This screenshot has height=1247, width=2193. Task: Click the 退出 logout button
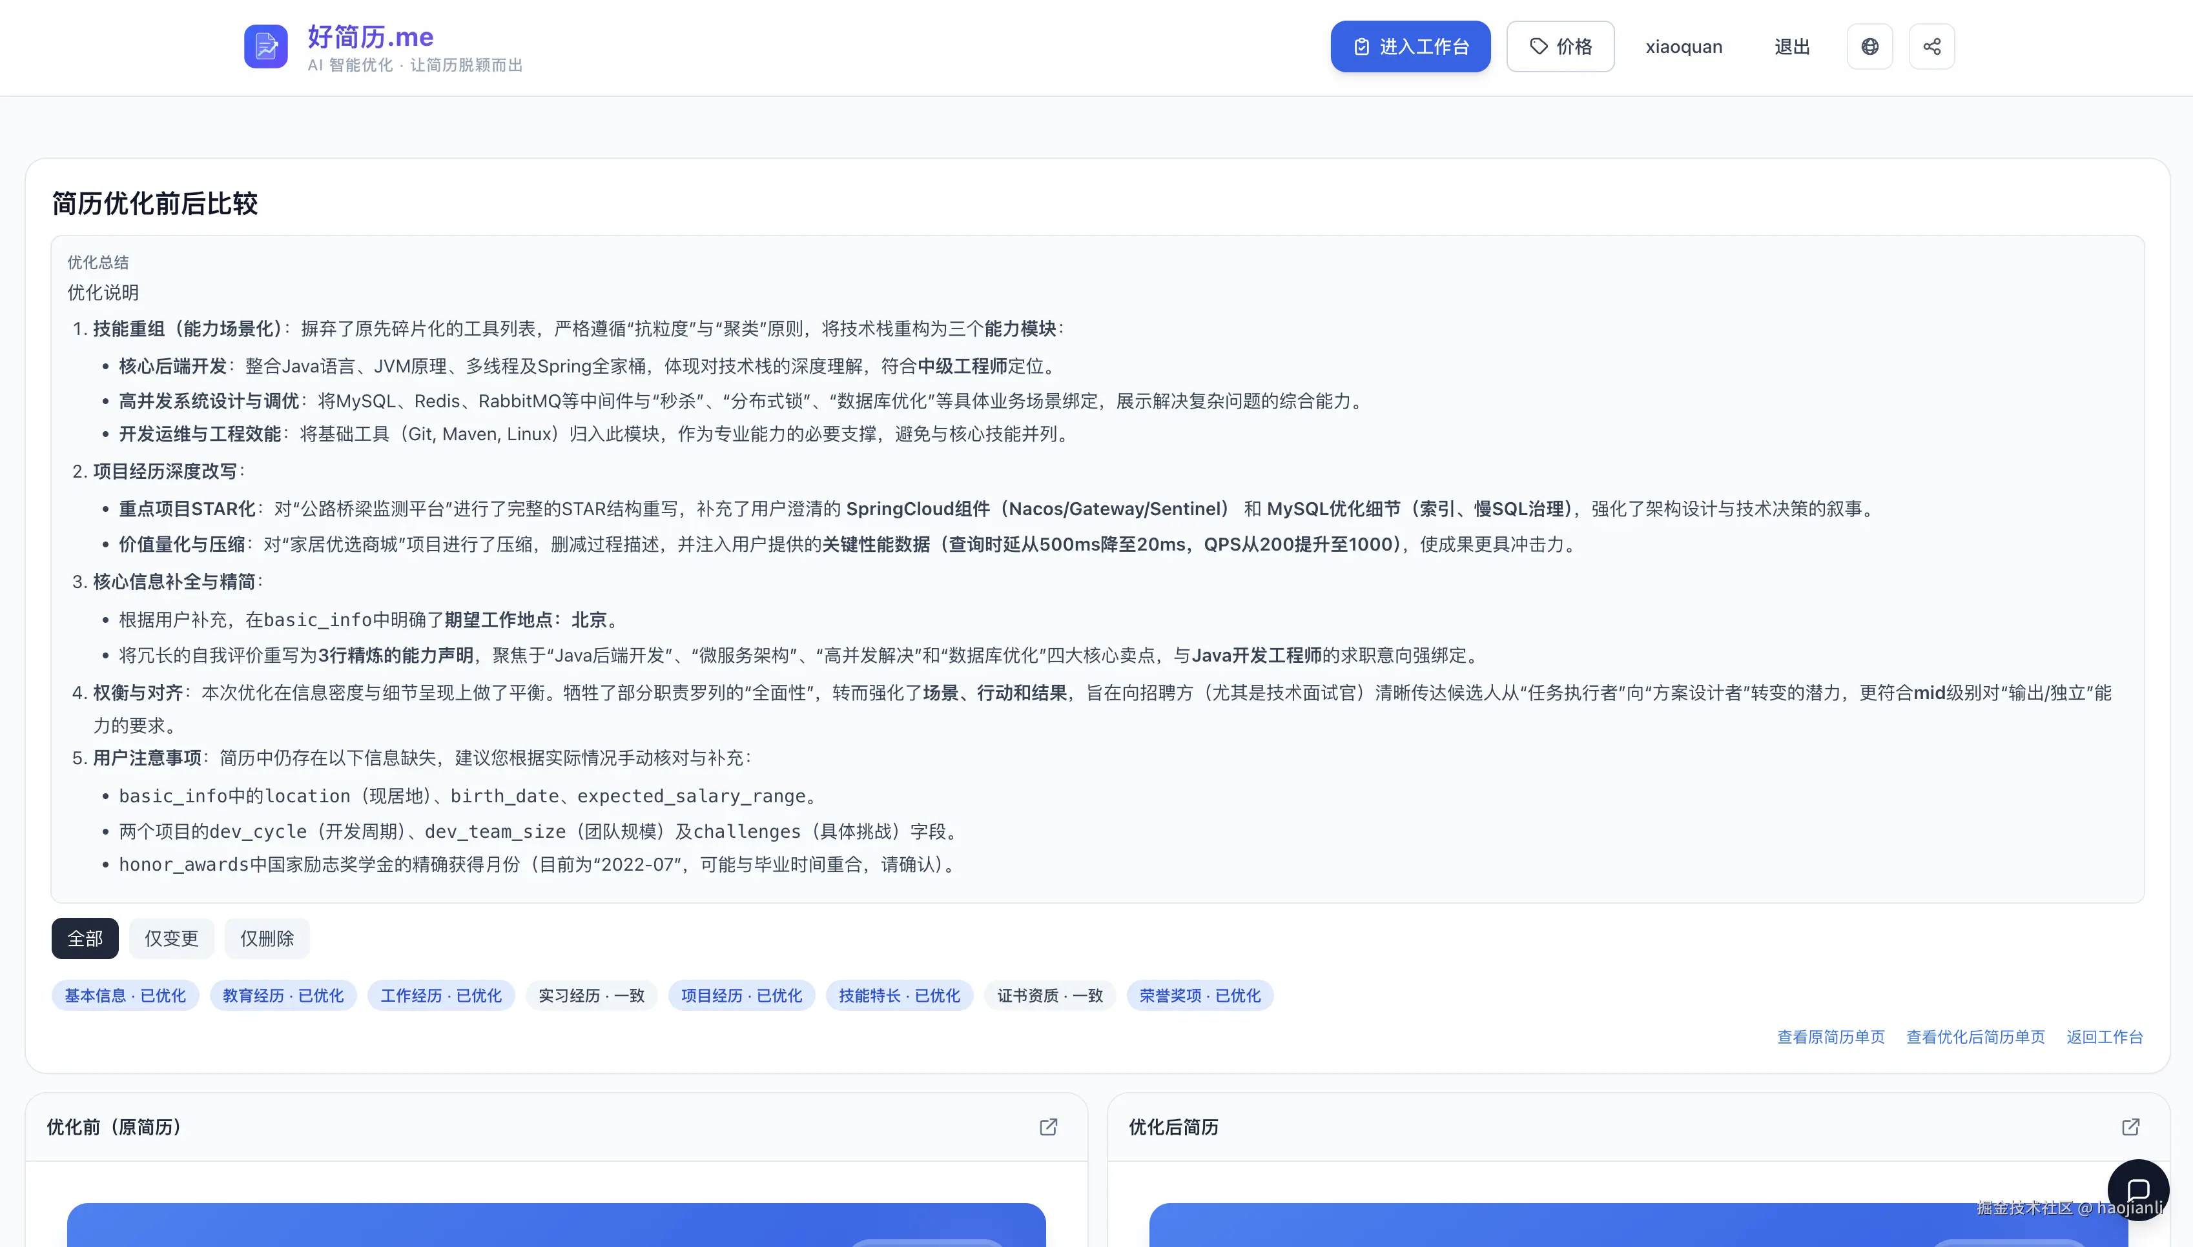pyautogui.click(x=1792, y=46)
